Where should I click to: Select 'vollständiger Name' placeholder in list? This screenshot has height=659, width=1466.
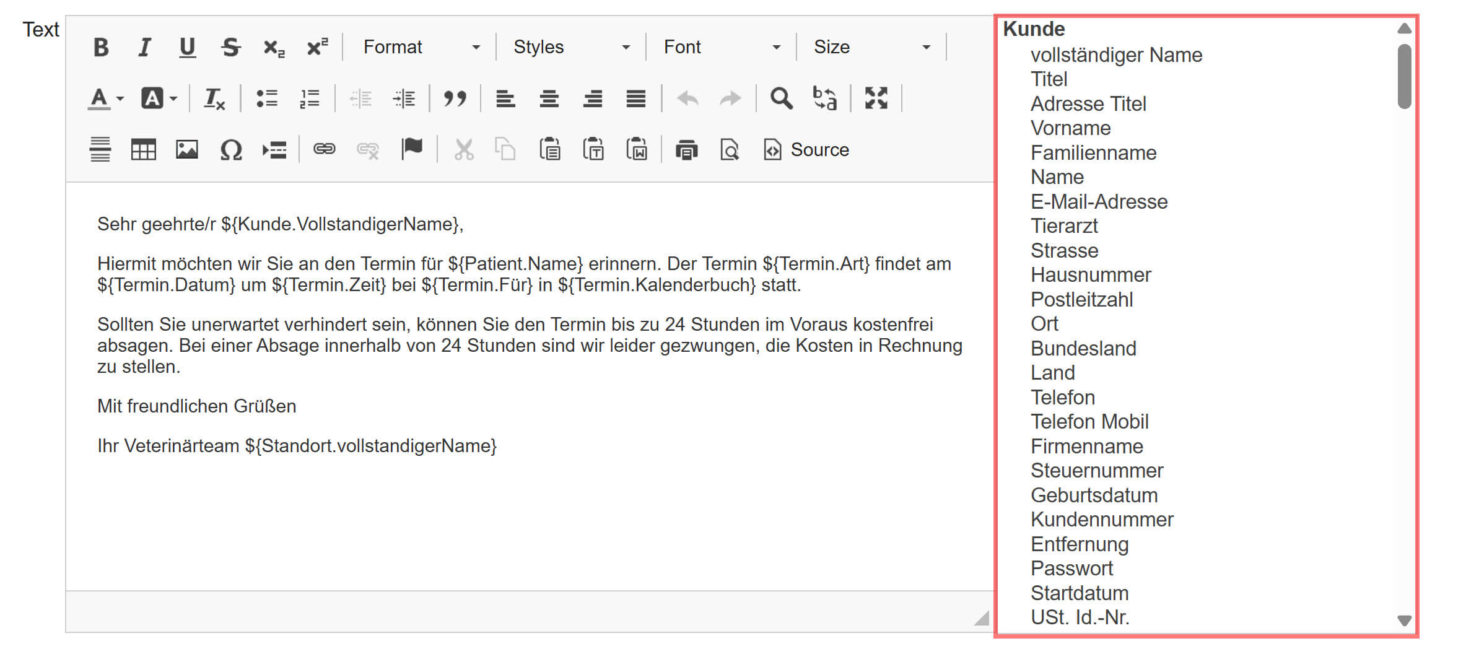[x=1116, y=55]
